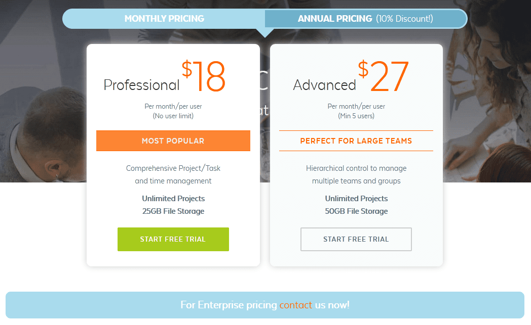Click the hierarchical control description text
The height and width of the screenshot is (325, 531).
[x=356, y=174]
